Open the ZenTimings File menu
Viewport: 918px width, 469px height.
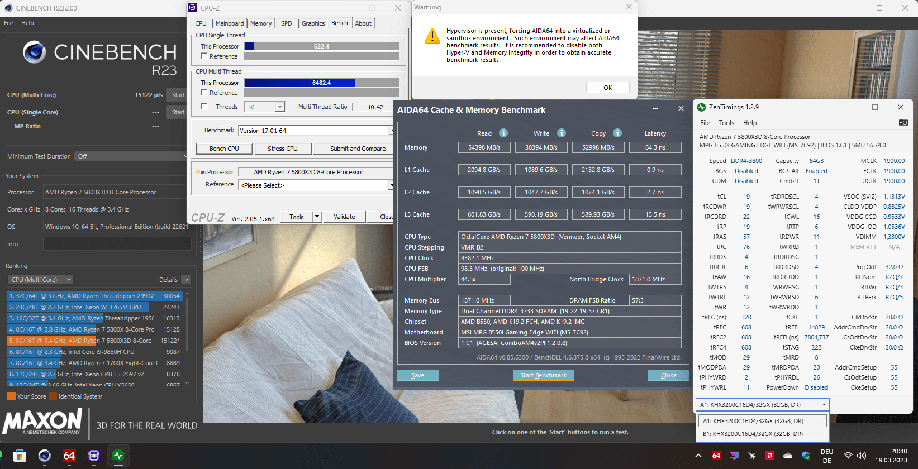point(705,123)
